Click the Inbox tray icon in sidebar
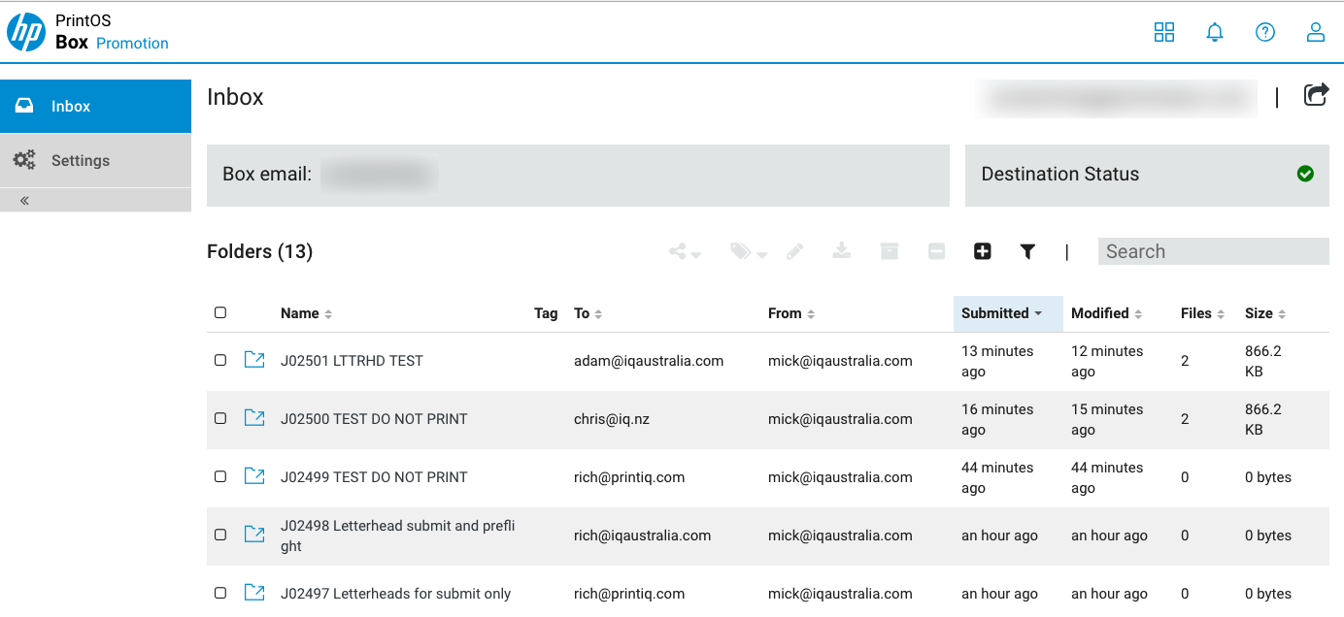 (24, 106)
